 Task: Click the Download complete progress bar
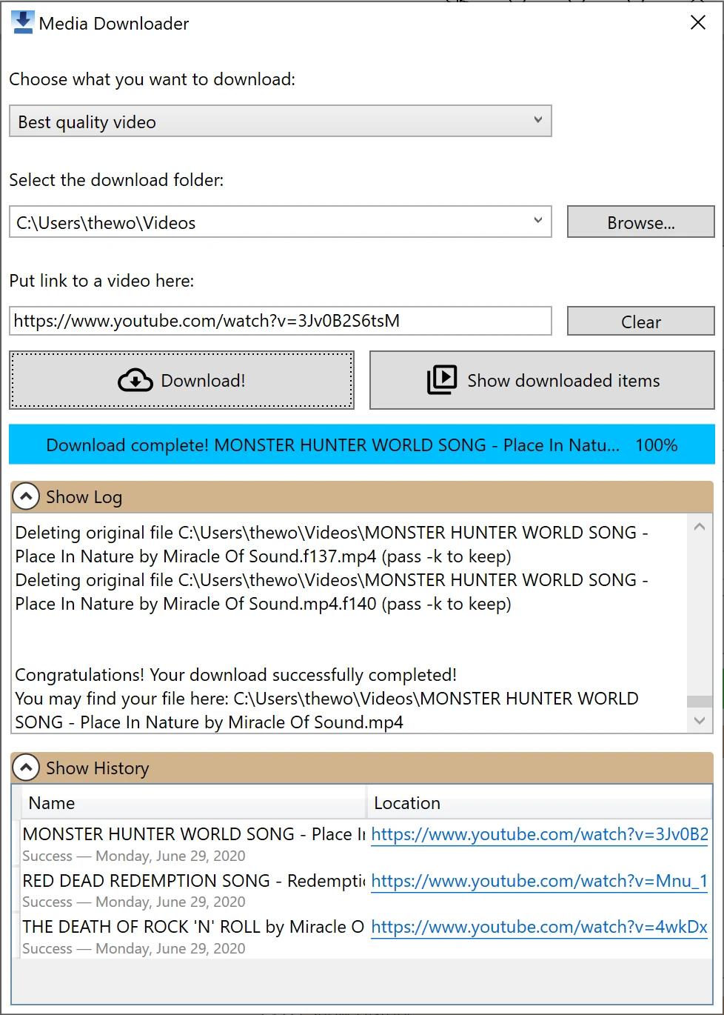tap(362, 445)
